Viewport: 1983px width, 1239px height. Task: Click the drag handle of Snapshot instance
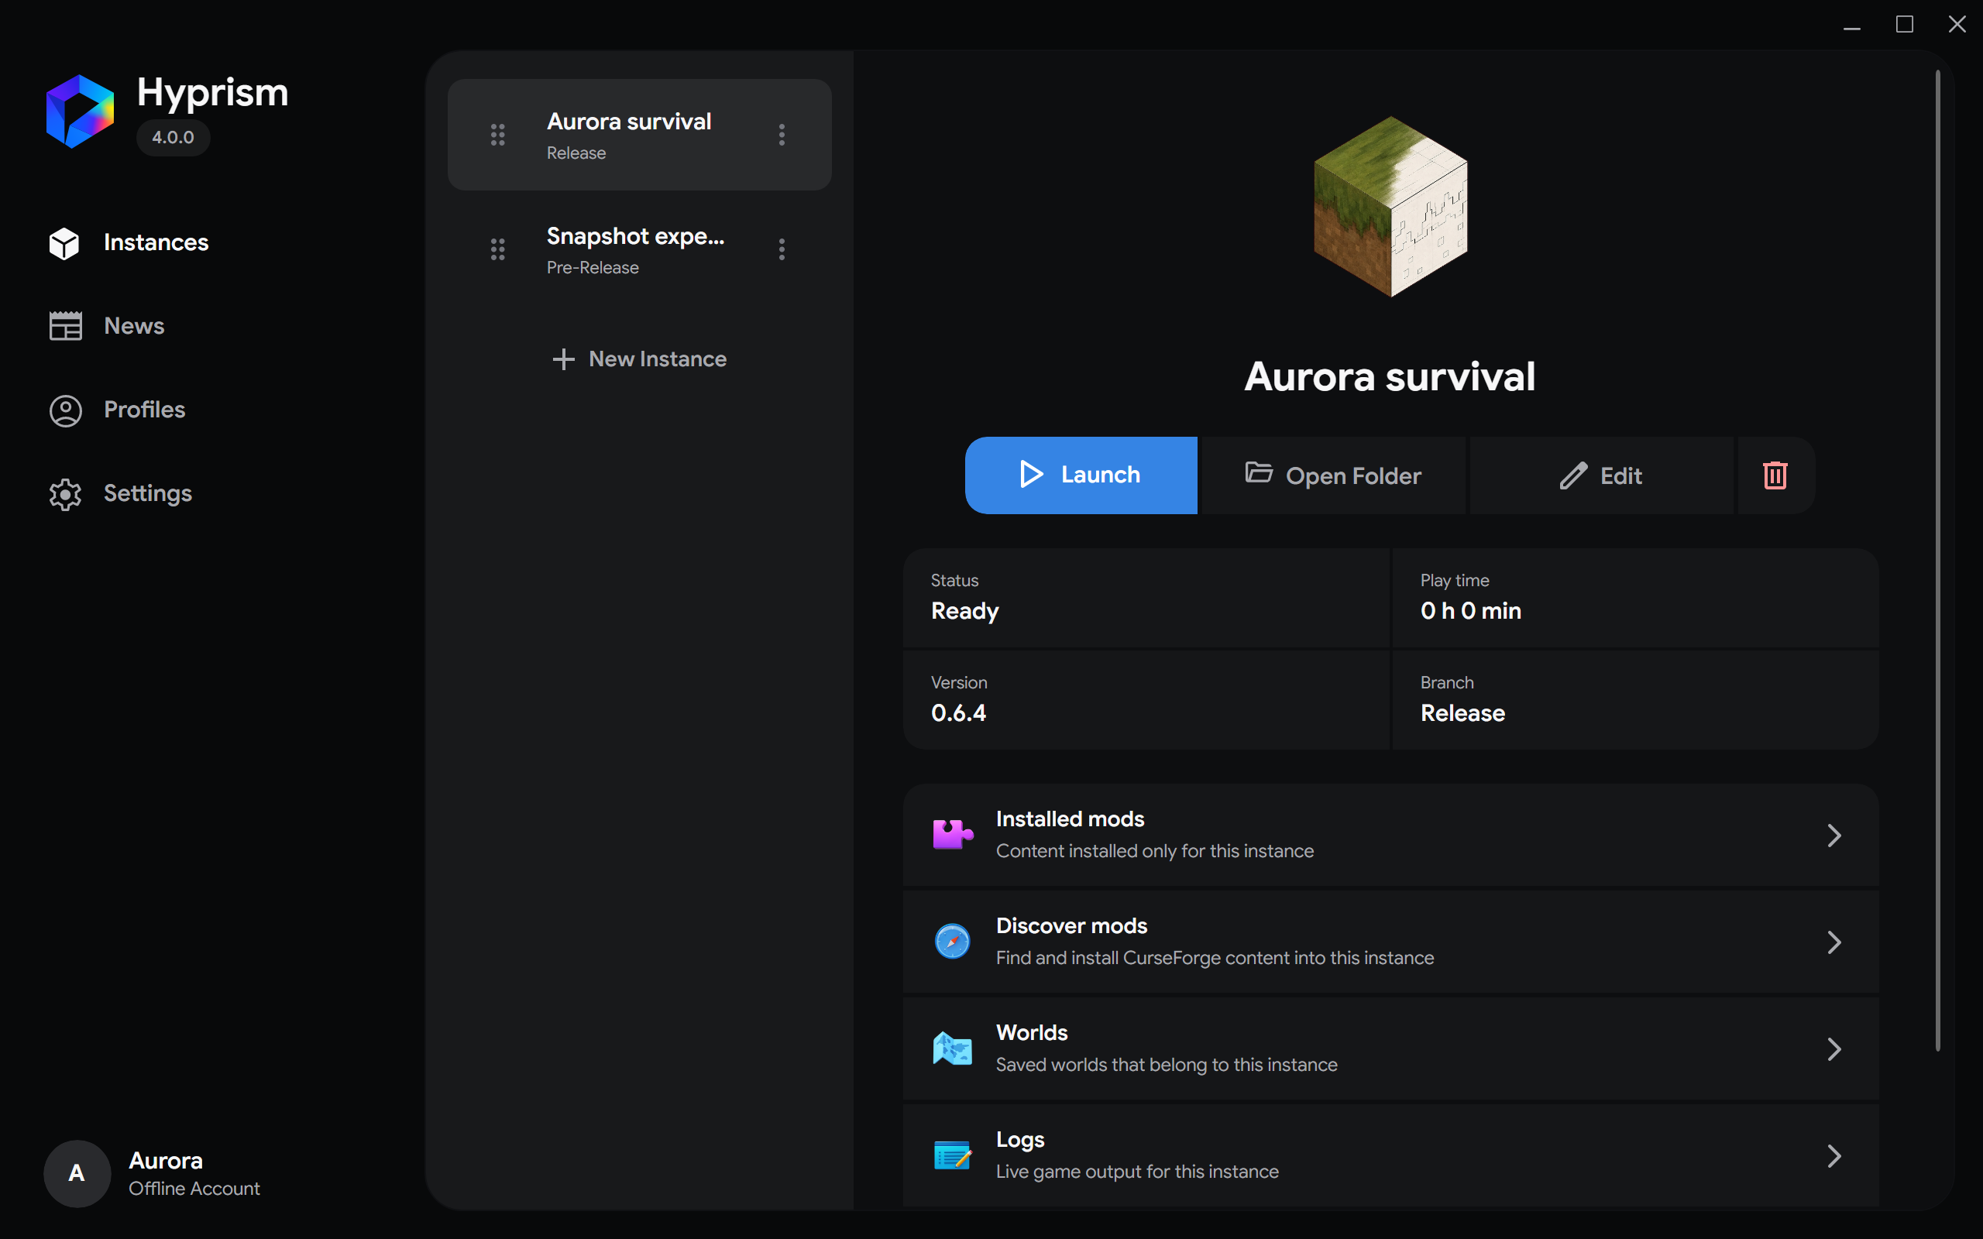point(497,249)
